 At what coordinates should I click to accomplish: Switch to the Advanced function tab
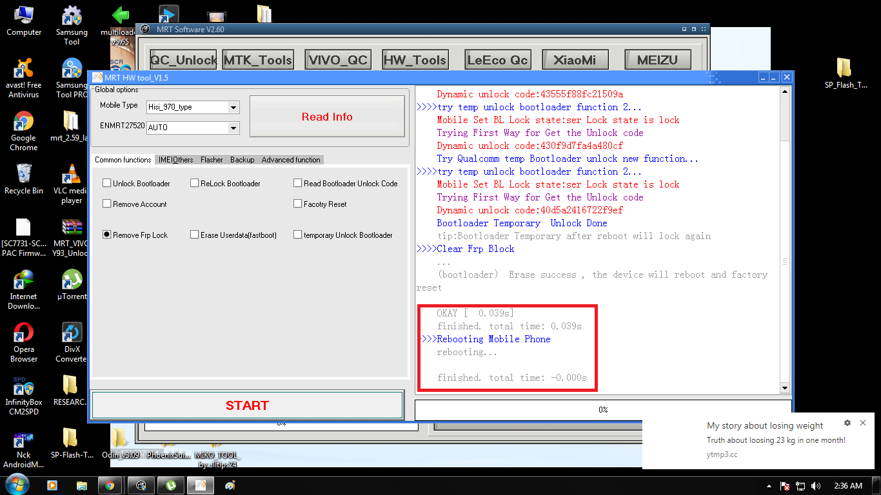tap(291, 159)
